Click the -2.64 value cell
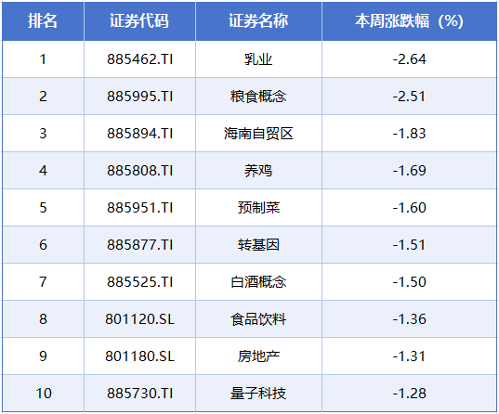 pyautogui.click(x=409, y=59)
